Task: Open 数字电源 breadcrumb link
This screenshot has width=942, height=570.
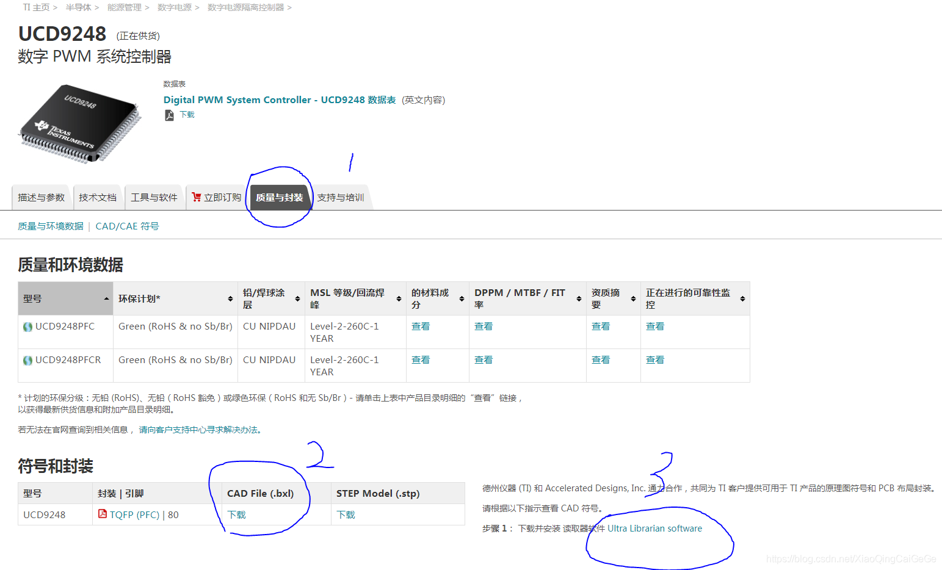Action: click(x=175, y=7)
